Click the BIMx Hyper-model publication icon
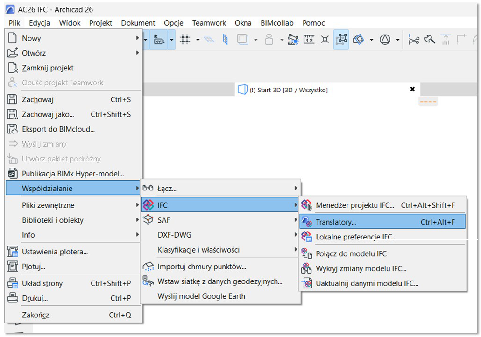This screenshot has width=481, height=337. [12, 174]
